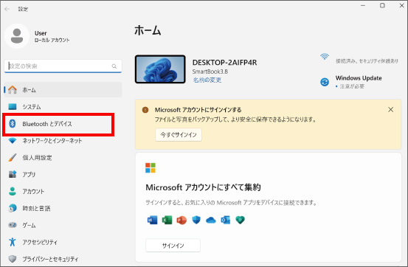Screen dimensions: 408x267
Task: Click the アプリ apps icon
Action: [13, 174]
